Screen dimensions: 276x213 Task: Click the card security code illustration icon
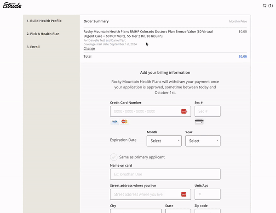click(199, 121)
